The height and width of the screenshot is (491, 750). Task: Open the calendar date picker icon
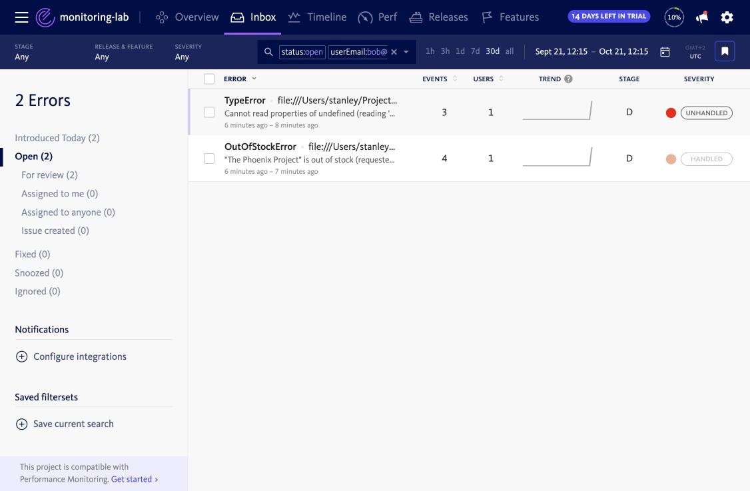click(665, 52)
